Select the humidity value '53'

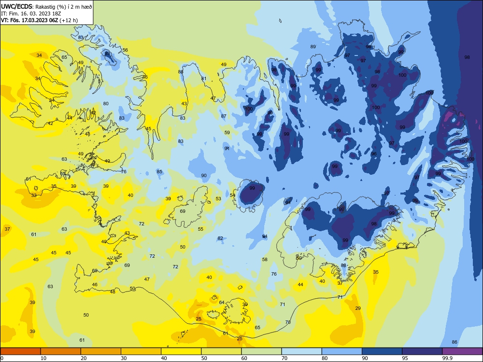[x=218, y=198]
